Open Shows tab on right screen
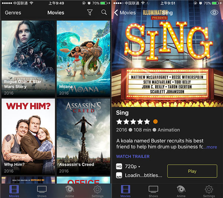 pyautogui.click(x=153, y=191)
